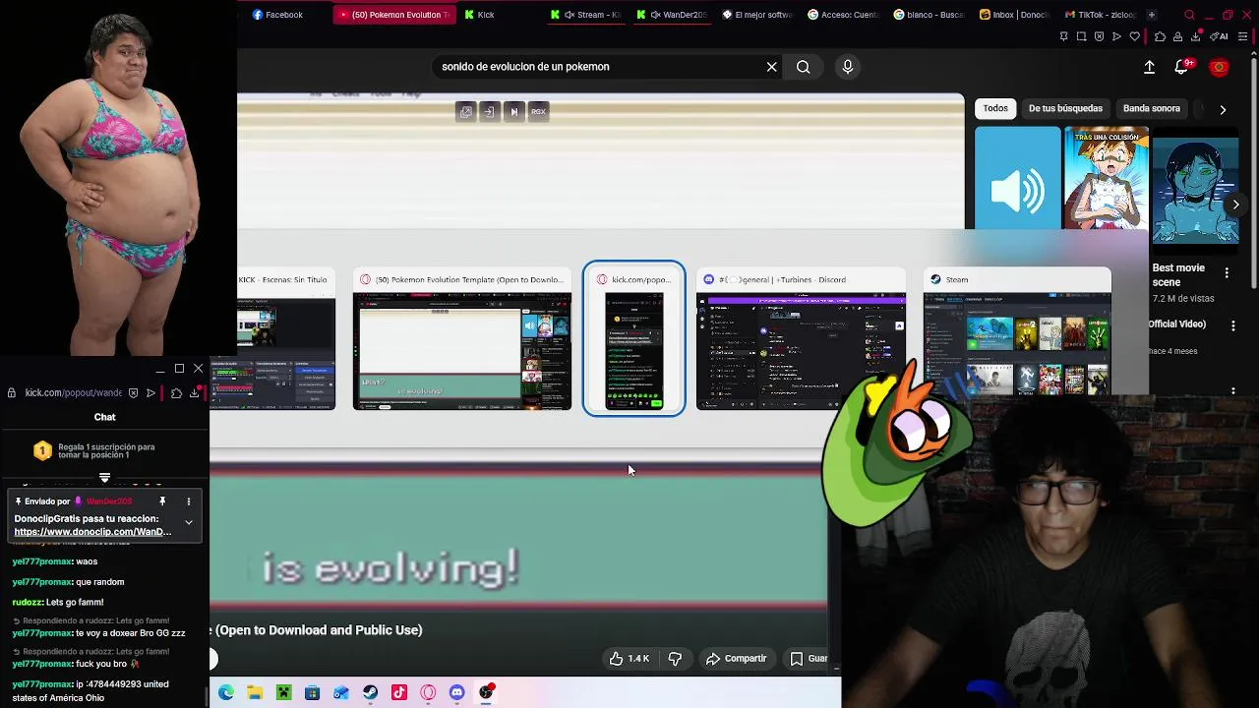Image resolution: width=1259 pixels, height=708 pixels.
Task: Switch to the blanco Google search tab
Action: click(929, 15)
